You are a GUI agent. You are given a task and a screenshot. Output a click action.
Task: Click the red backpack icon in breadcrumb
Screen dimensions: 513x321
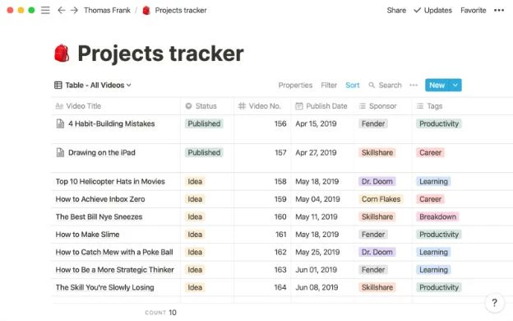[146, 11]
